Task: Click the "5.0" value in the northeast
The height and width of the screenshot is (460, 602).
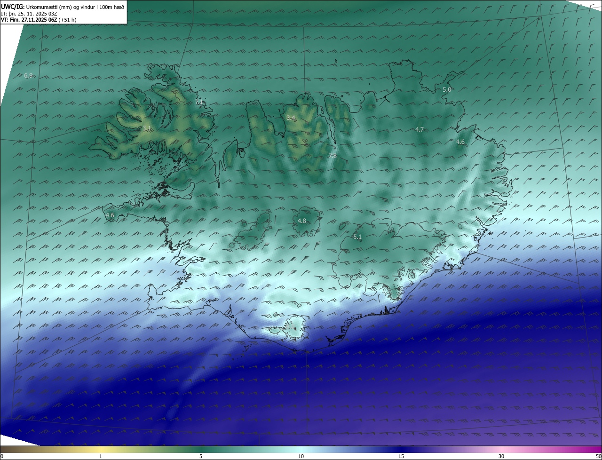Action: tap(447, 89)
